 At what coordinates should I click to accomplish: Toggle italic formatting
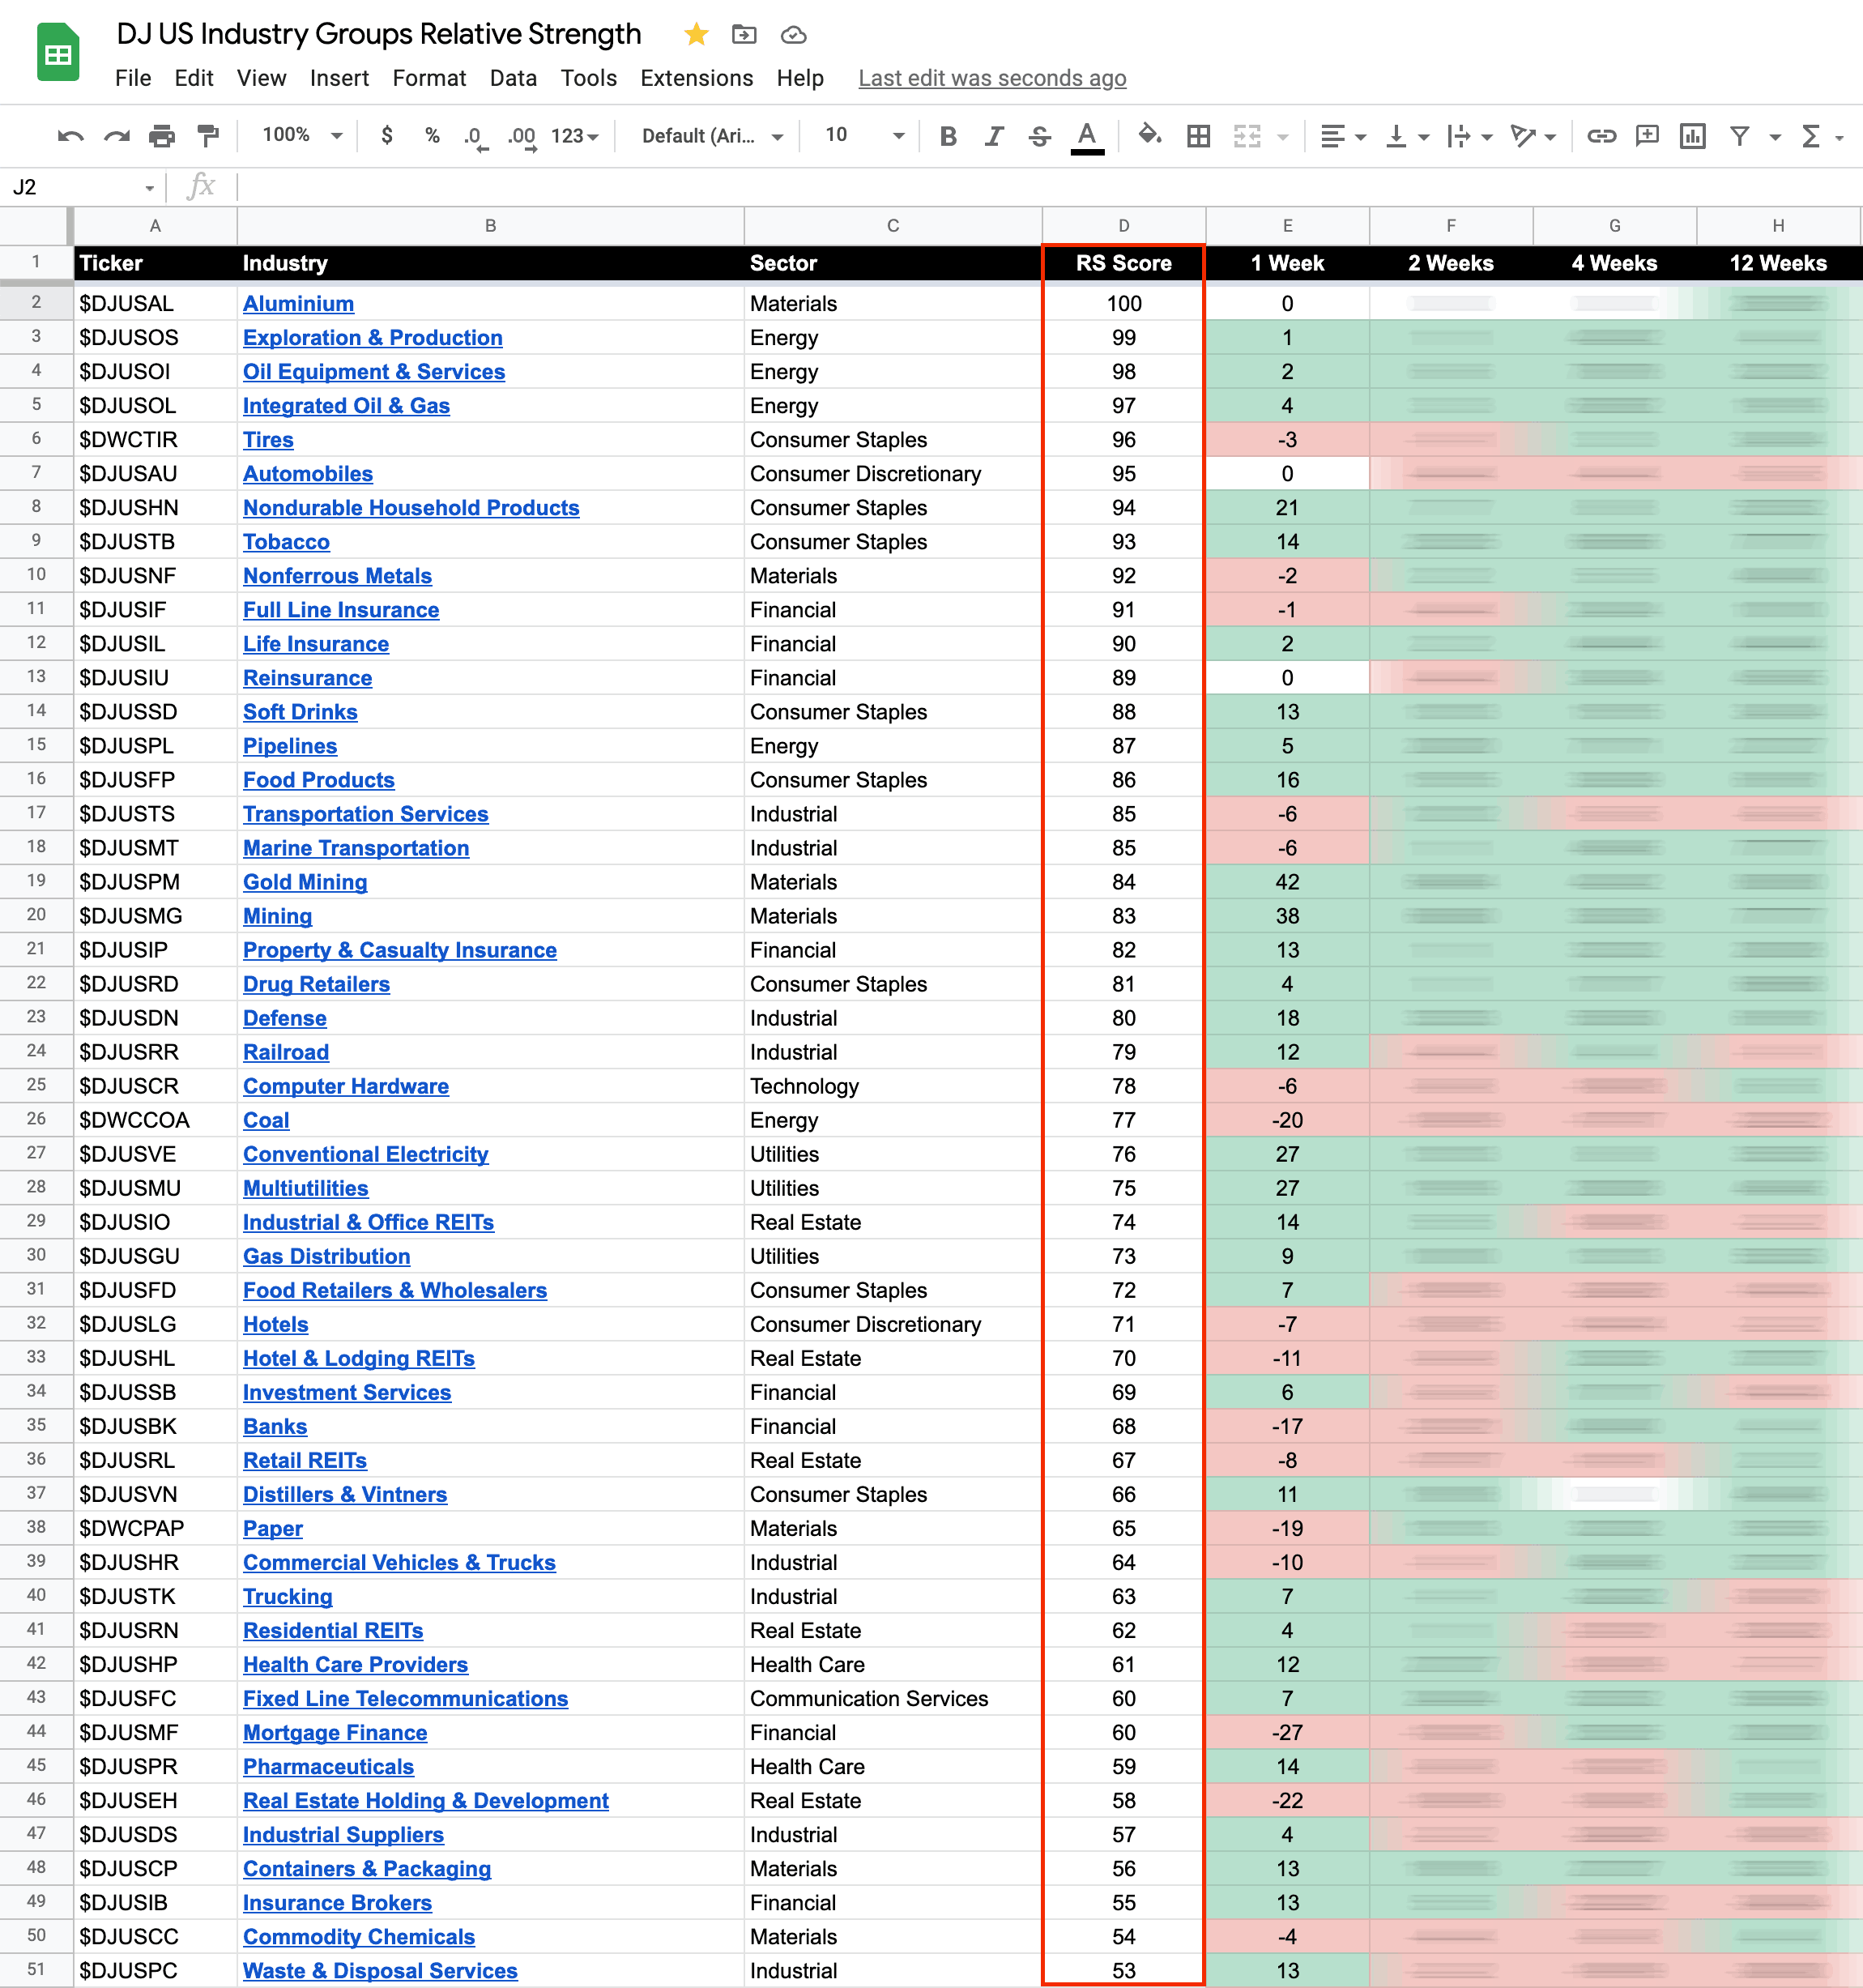(x=994, y=136)
